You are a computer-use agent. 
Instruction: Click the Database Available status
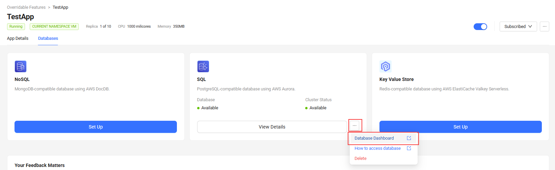pyautogui.click(x=208, y=108)
